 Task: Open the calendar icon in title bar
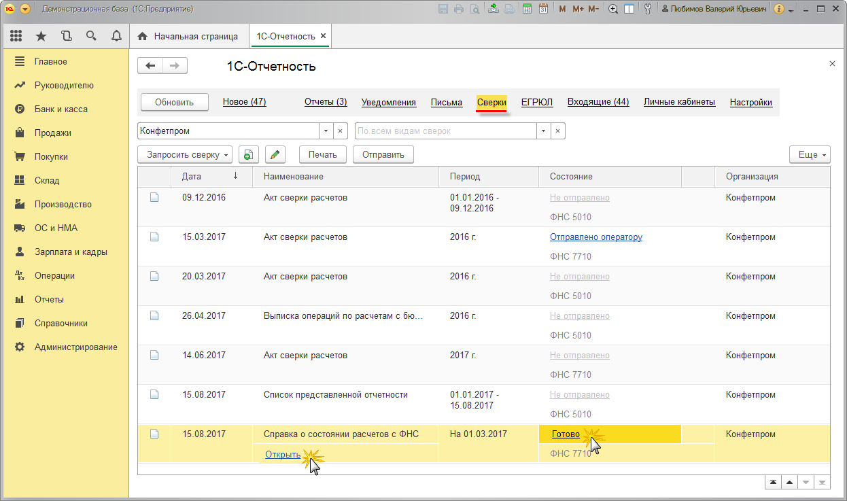coord(543,10)
